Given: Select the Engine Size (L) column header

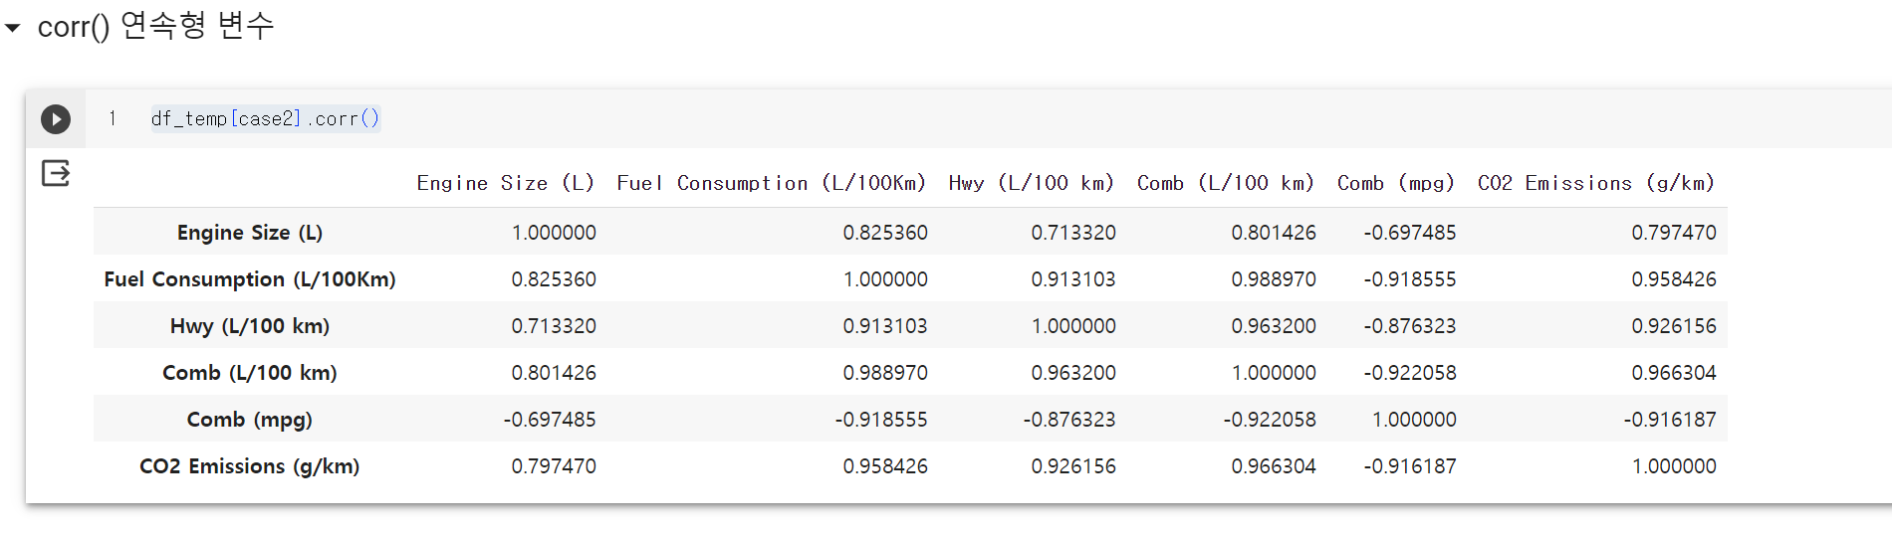Looking at the screenshot, I should point(505,183).
